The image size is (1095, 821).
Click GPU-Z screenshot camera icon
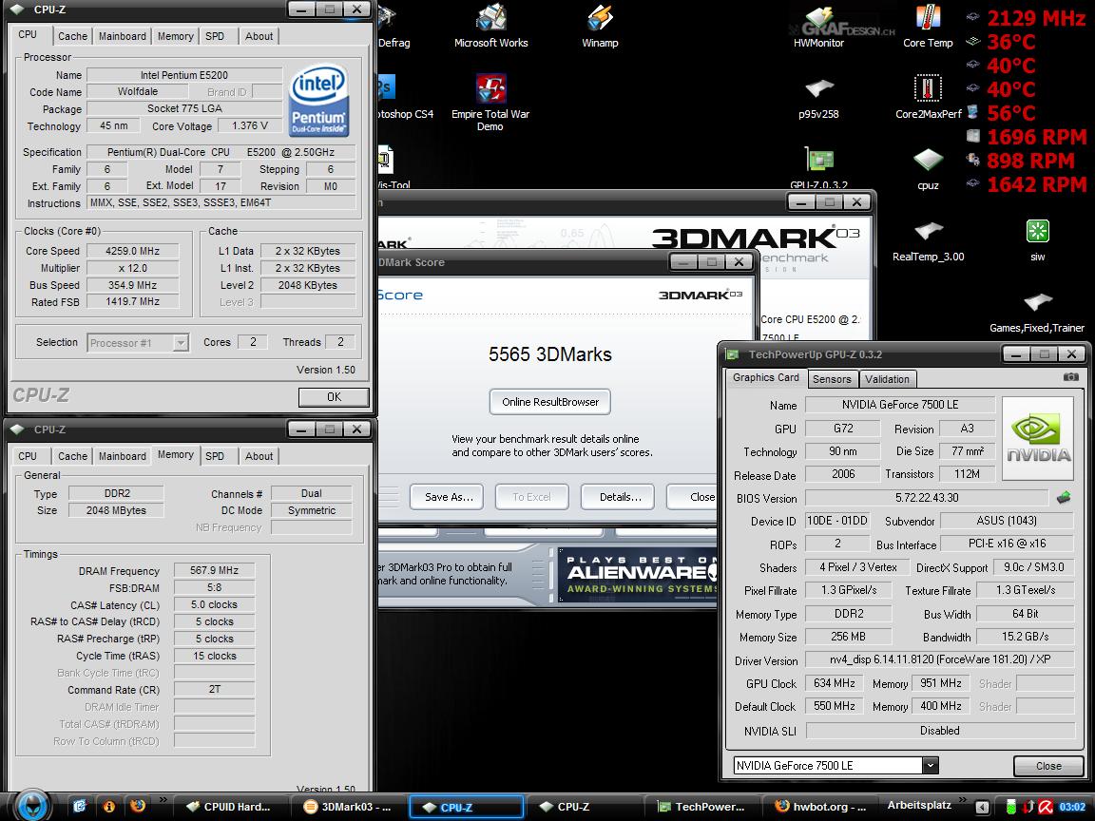1070,377
